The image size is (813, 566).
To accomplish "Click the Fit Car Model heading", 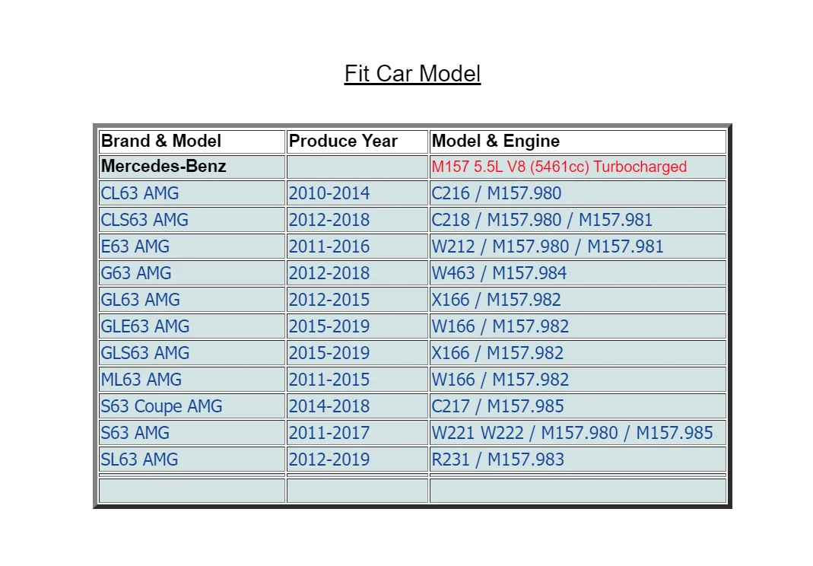I will click(412, 74).
